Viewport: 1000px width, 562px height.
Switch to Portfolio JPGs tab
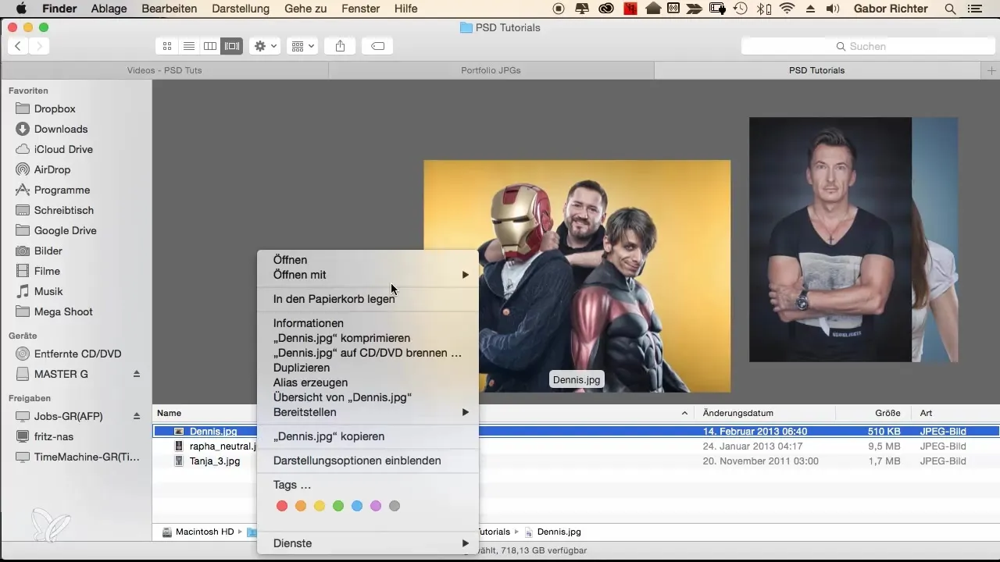[491, 70]
